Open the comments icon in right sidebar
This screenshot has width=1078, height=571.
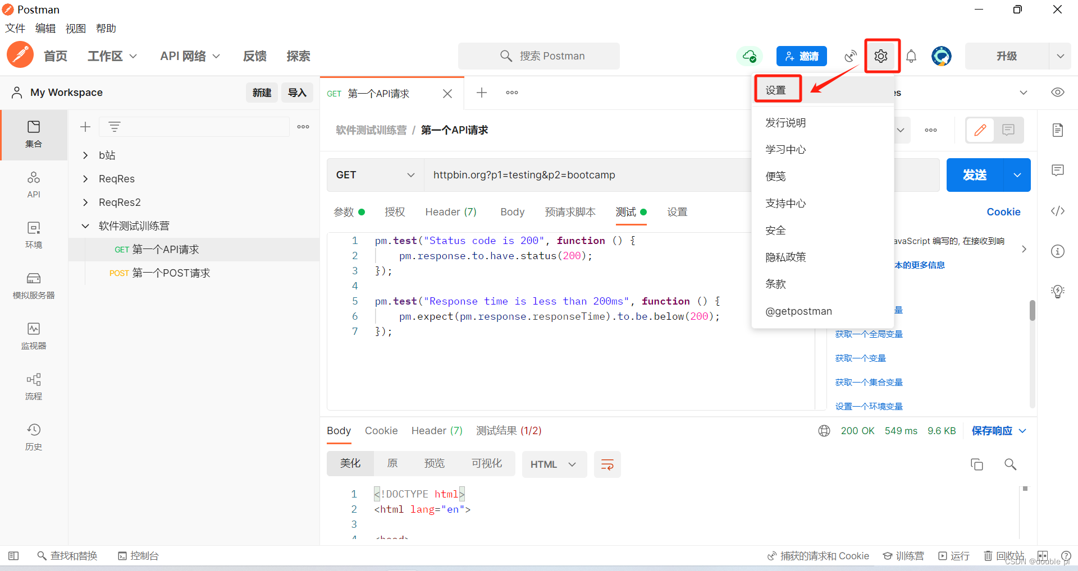(1058, 171)
